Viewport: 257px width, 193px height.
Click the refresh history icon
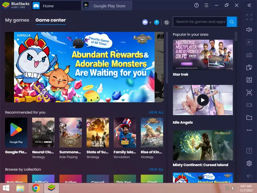pos(167,22)
